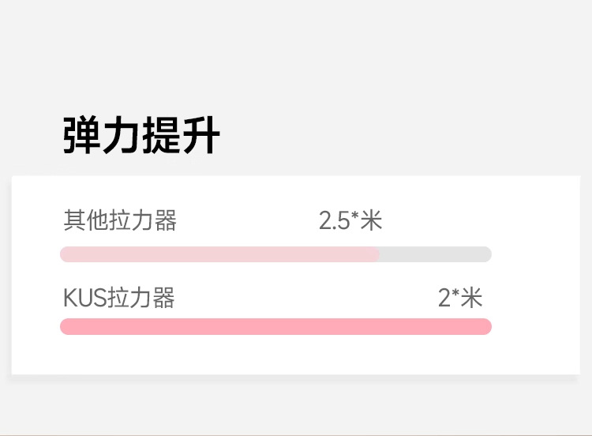Image resolution: width=592 pixels, height=436 pixels.
Task: Click the left end of the KUS拉力器 bar
Action: 68,326
